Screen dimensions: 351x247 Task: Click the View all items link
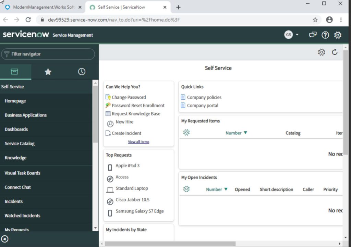138,141
